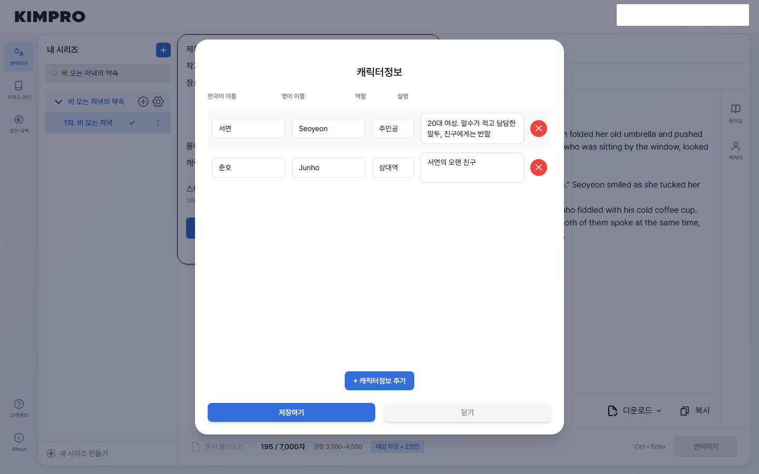Viewport: 759px width, 474px height.
Task: Open settings gear for 비 오는 저녁의 약속
Action: click(158, 102)
